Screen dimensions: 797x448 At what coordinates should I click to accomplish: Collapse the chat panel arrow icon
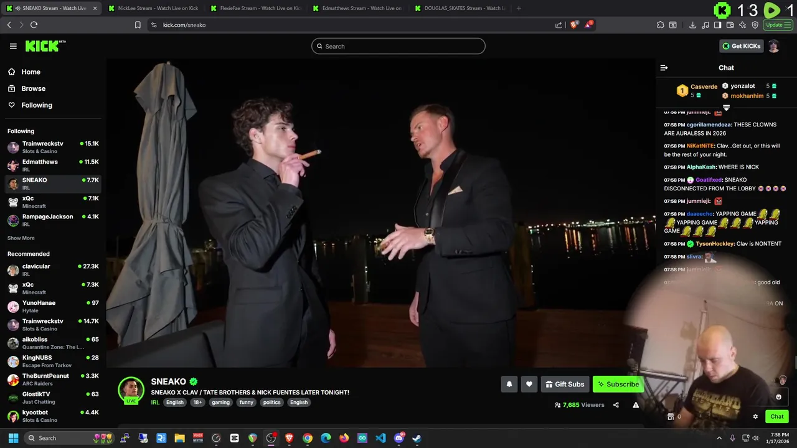pyautogui.click(x=664, y=68)
